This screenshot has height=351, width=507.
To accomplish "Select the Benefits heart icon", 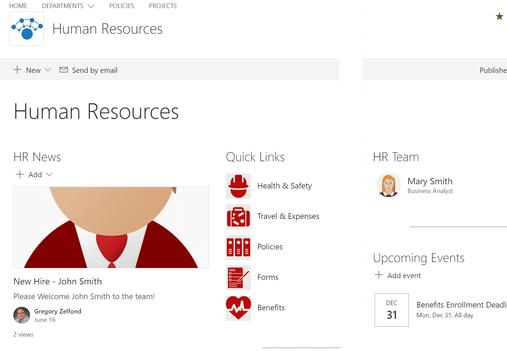I will coord(238,308).
